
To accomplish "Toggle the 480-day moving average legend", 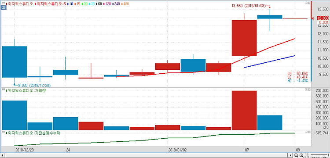I will coord(125,4).
